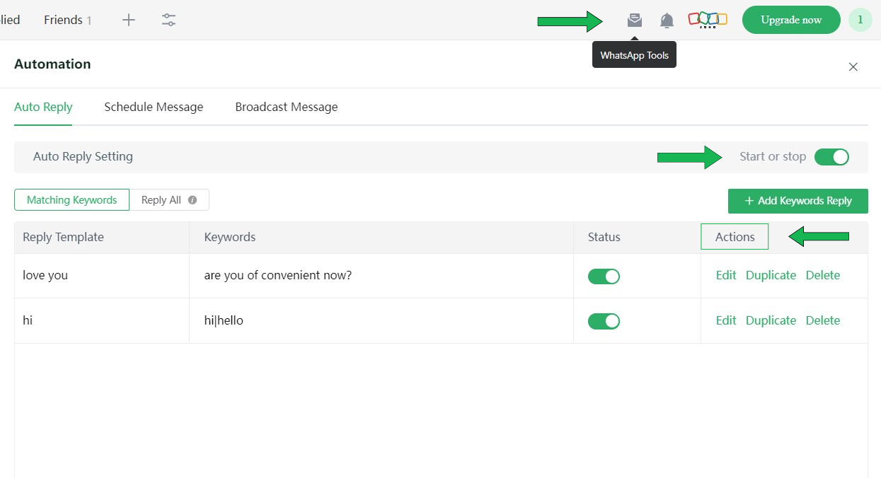Duplicate the hi reply rule

(x=771, y=321)
